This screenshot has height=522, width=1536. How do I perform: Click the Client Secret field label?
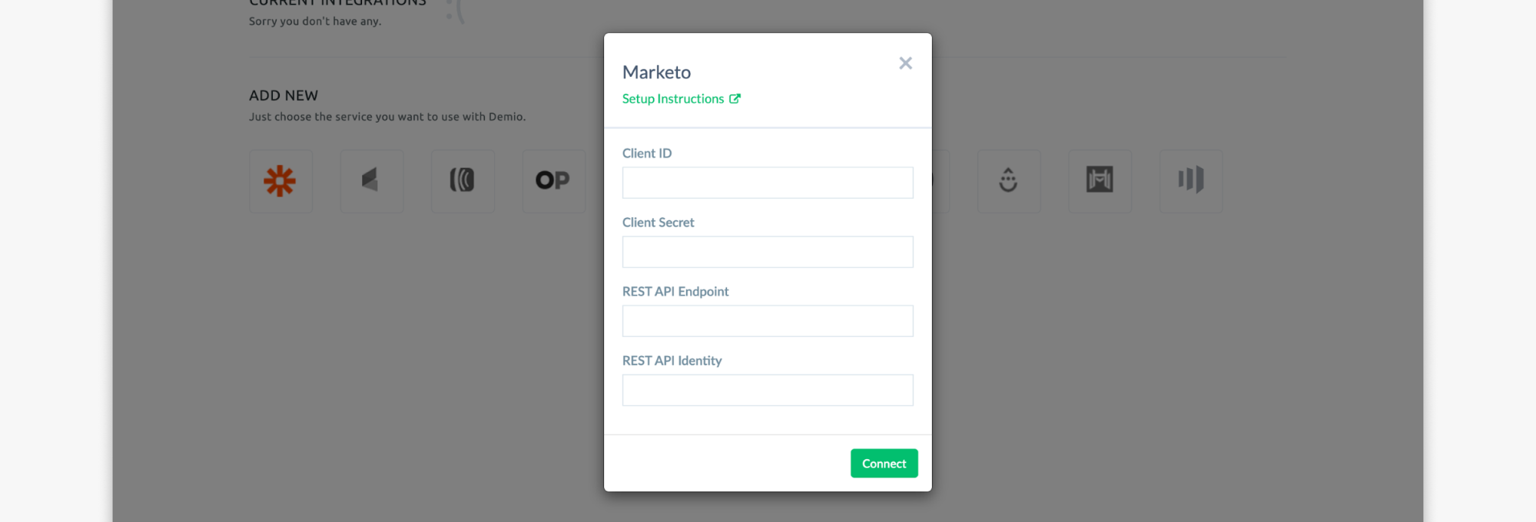[x=658, y=222]
